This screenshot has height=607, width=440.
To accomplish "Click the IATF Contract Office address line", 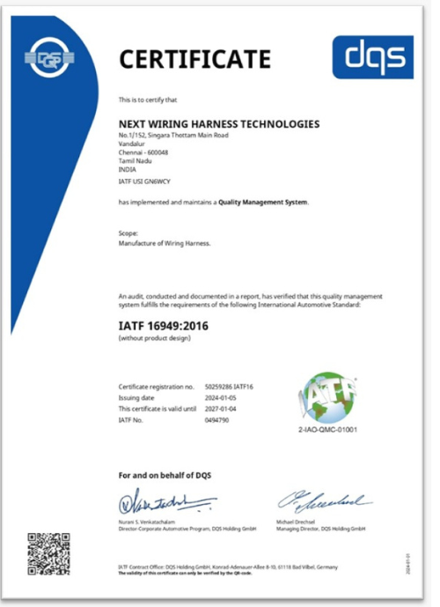I will [x=228, y=567].
